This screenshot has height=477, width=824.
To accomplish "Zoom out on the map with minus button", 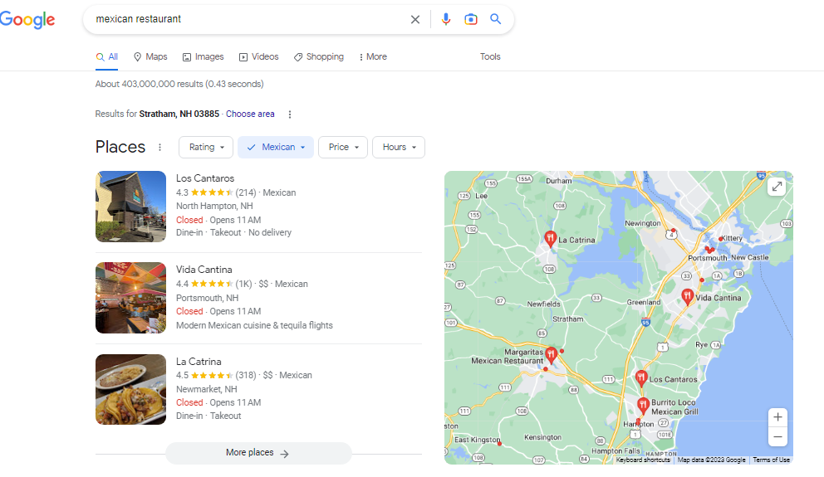I will pyautogui.click(x=777, y=436).
